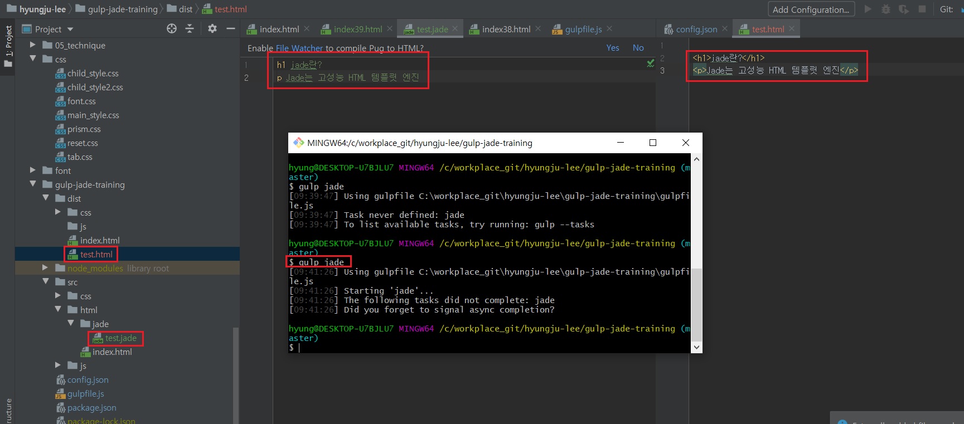Click Add Configuration button

[810, 9]
